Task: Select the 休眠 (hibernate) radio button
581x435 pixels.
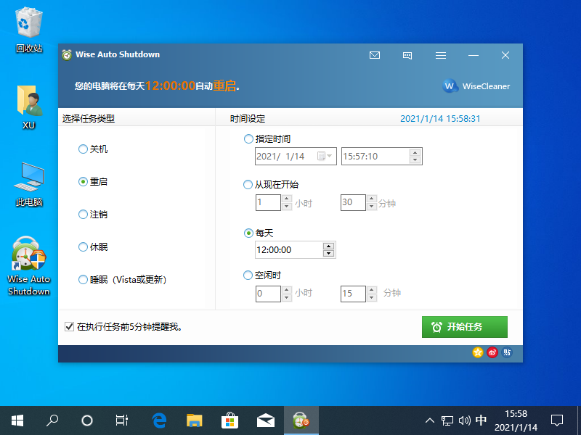Action: tap(83, 247)
